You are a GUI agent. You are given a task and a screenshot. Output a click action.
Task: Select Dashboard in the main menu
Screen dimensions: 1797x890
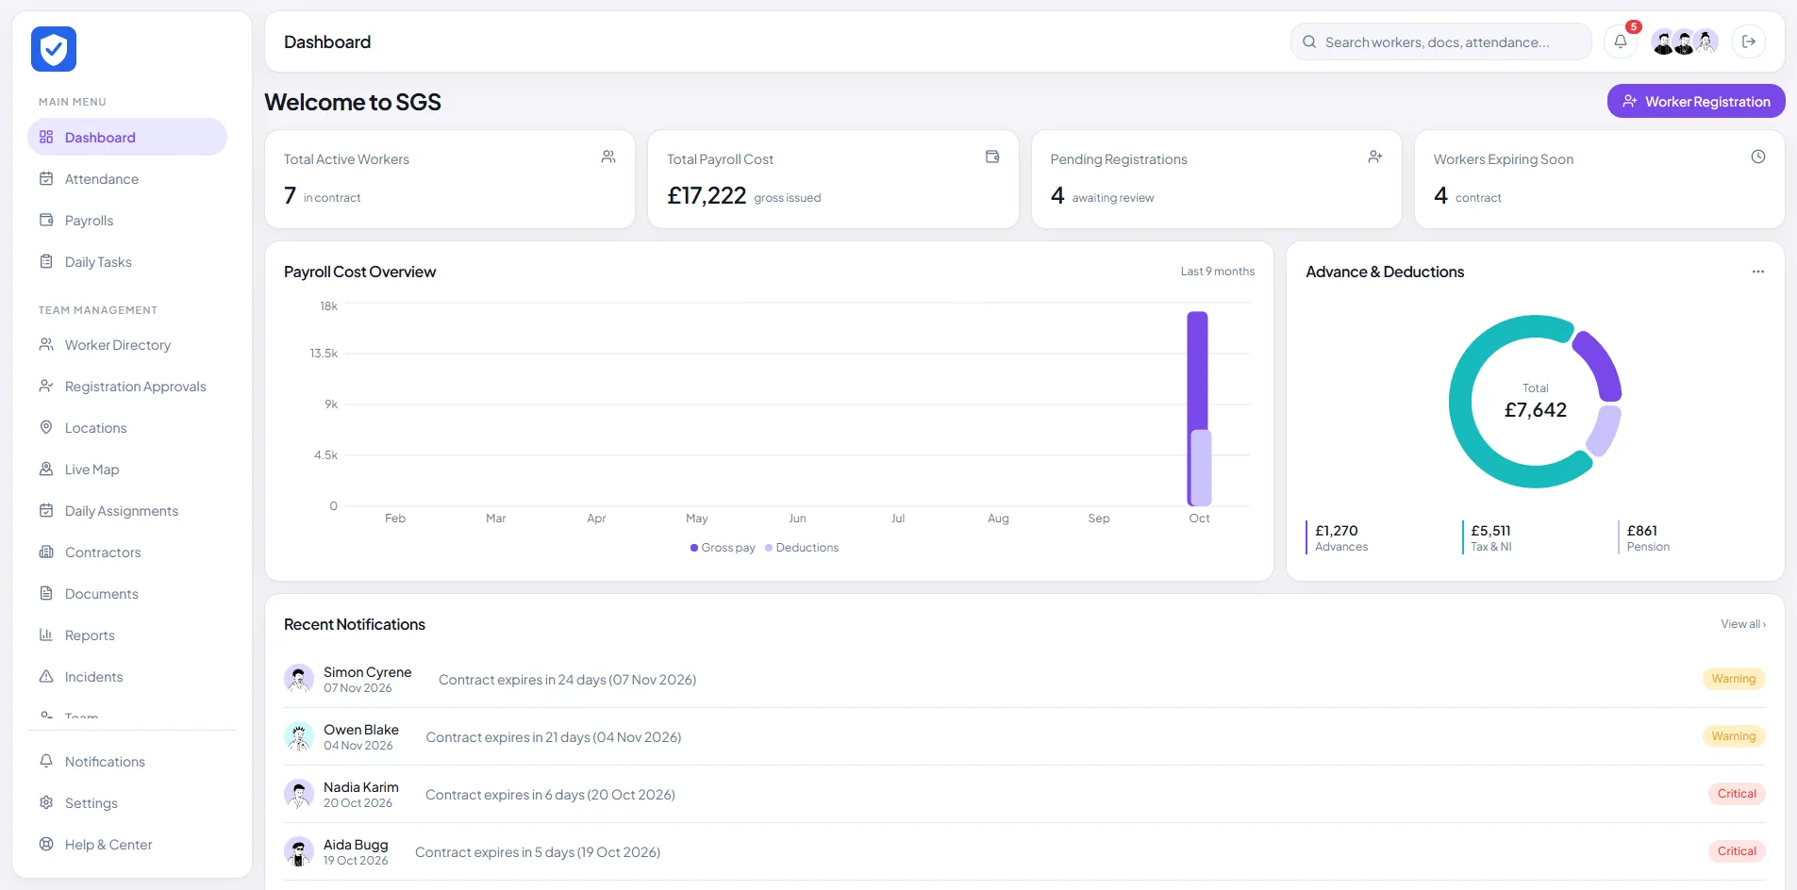click(x=127, y=137)
